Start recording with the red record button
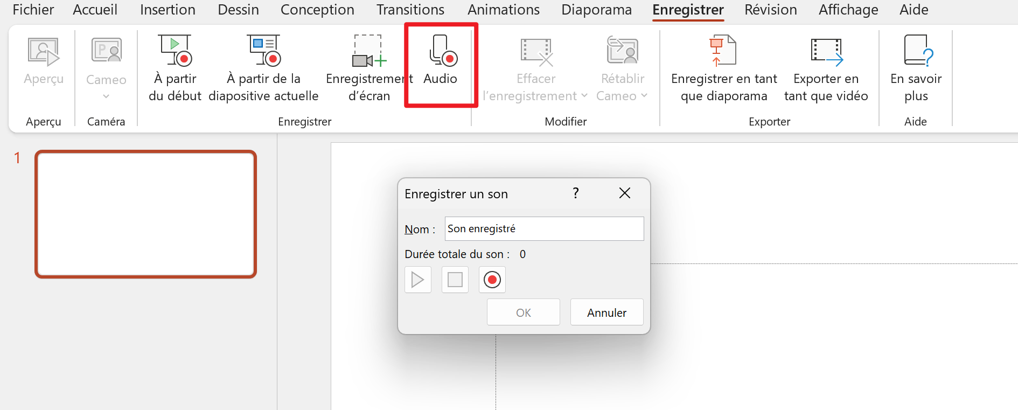The height and width of the screenshot is (410, 1018). point(492,280)
